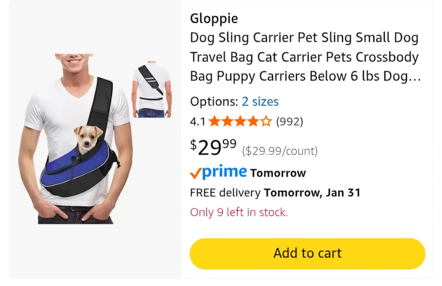The height and width of the screenshot is (286, 442).
Task: Click the FREE delivery Tomorrow, Jan 31 text
Action: (x=275, y=193)
